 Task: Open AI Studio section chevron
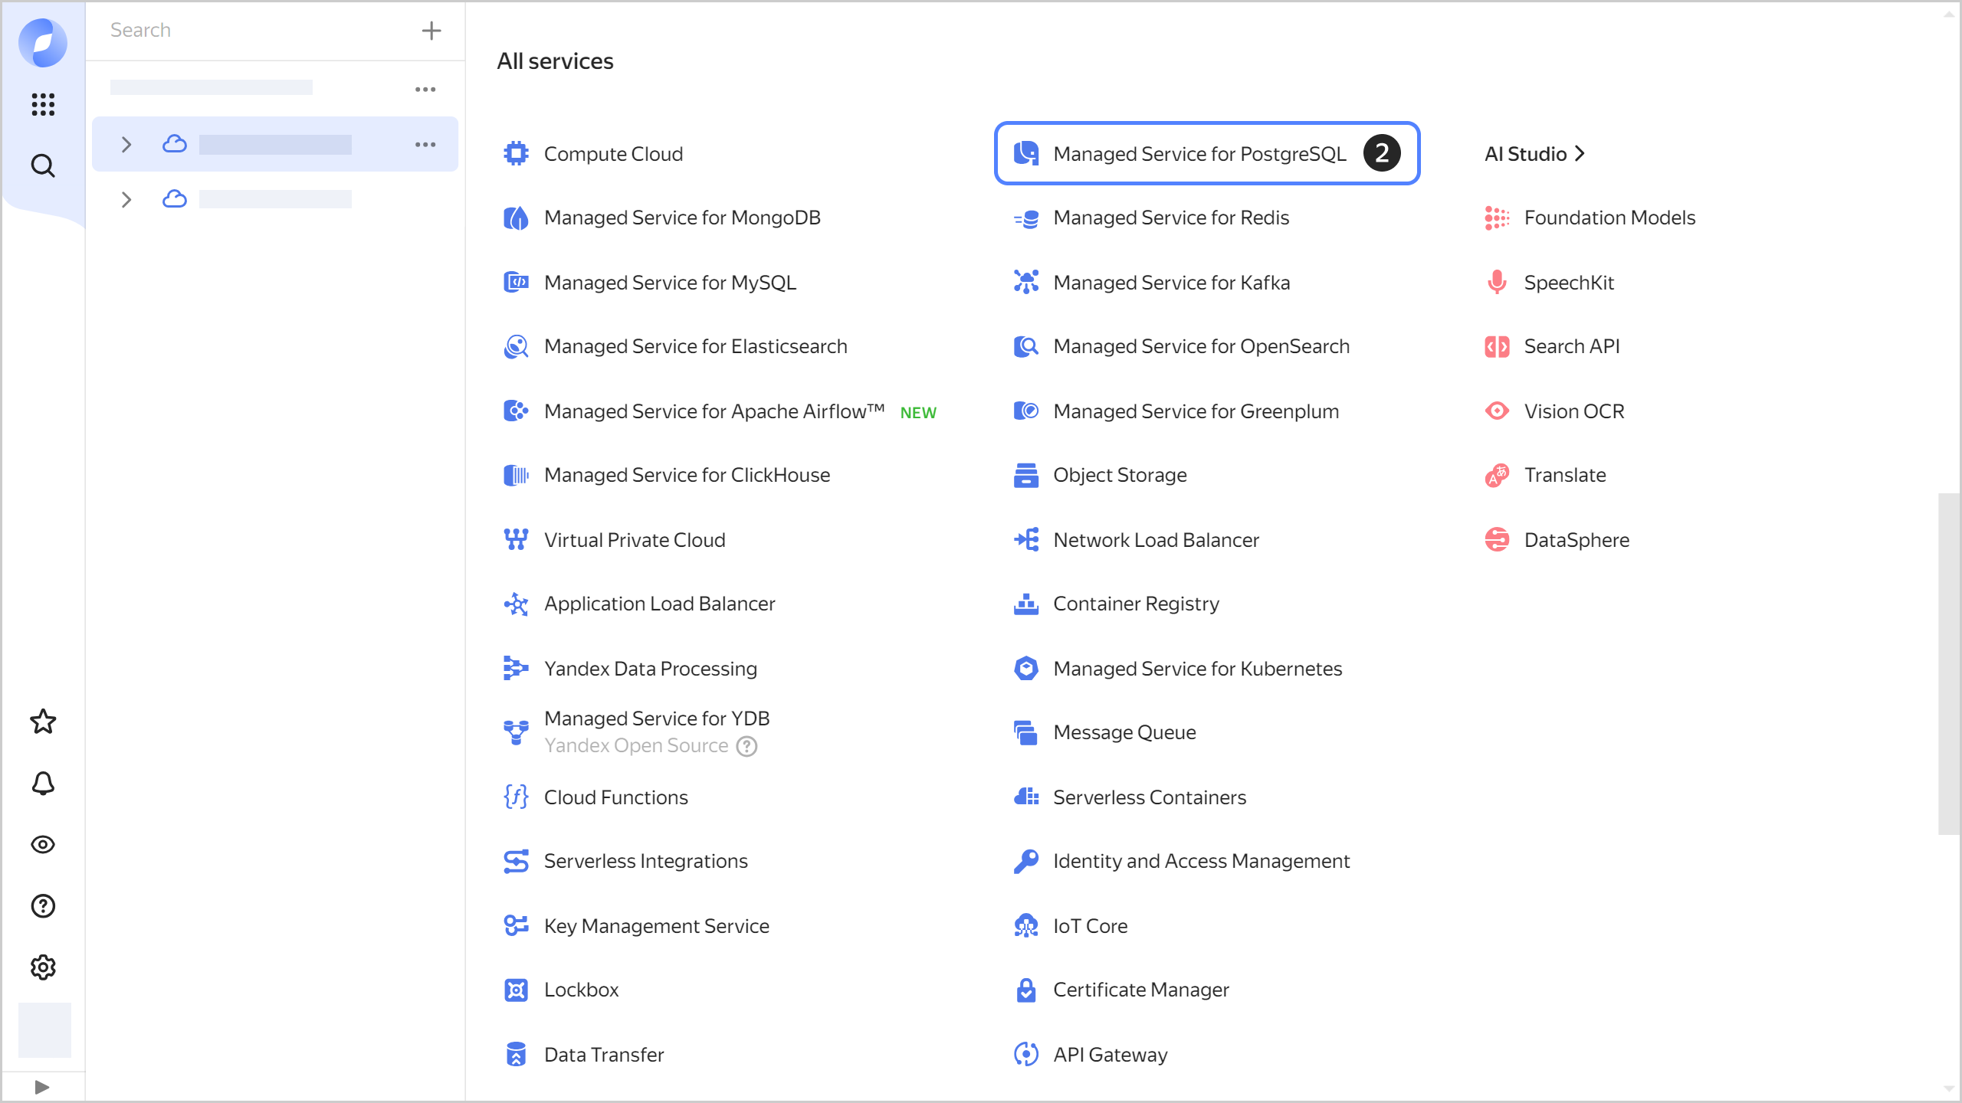coord(1580,154)
